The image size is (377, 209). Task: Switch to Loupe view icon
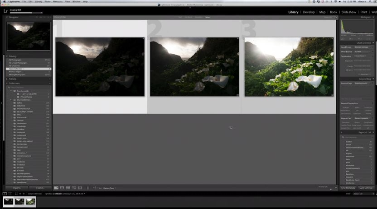click(62, 188)
